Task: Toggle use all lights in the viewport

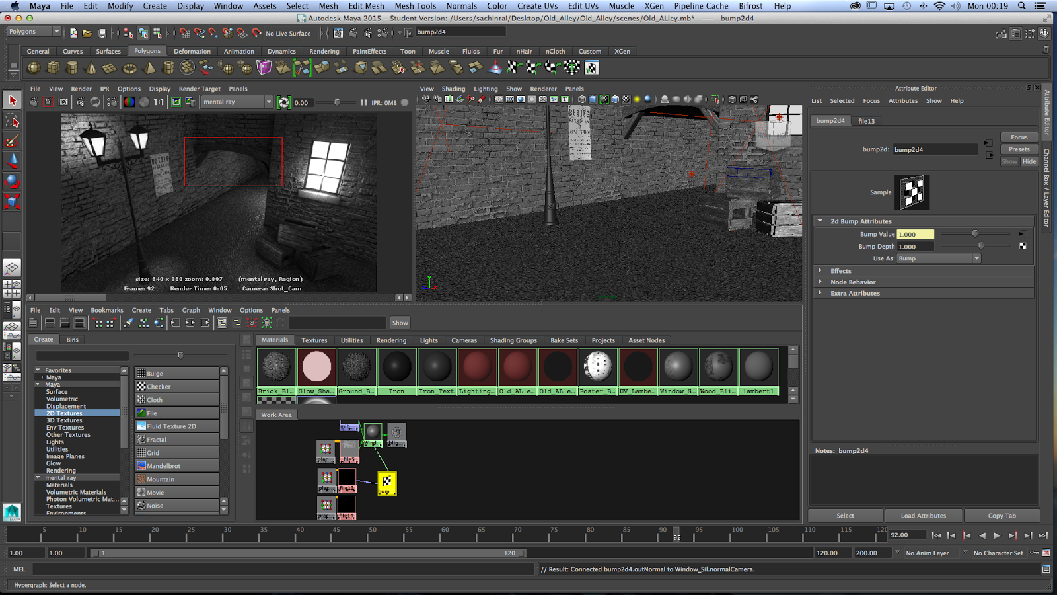Action: (x=637, y=99)
